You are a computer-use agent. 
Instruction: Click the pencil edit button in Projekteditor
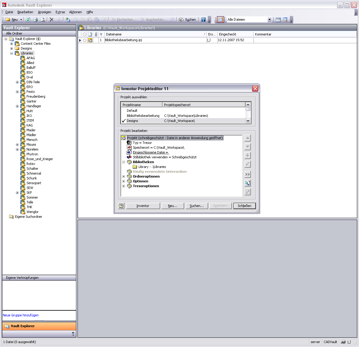coord(248,164)
